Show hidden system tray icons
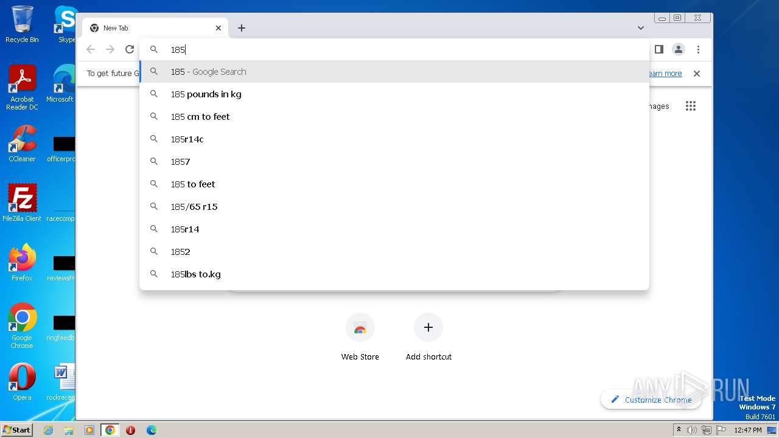The image size is (779, 438). pos(679,430)
